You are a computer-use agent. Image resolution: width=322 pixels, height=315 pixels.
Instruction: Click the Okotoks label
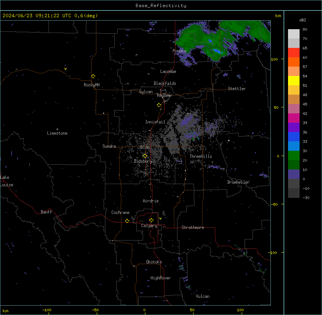click(154, 262)
